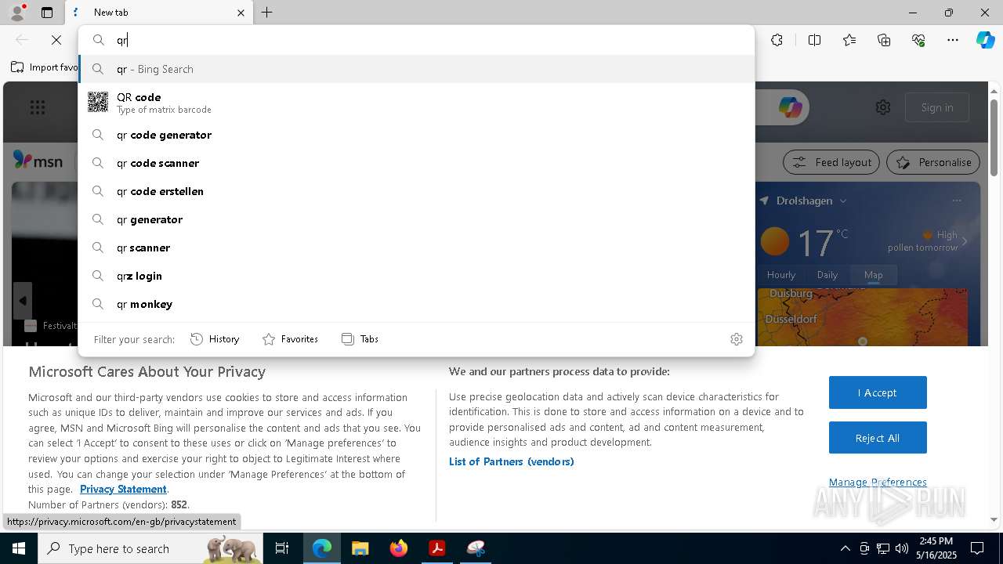The width and height of the screenshot is (1003, 564).
Task: Show hidden system tray icons
Action: [845, 548]
